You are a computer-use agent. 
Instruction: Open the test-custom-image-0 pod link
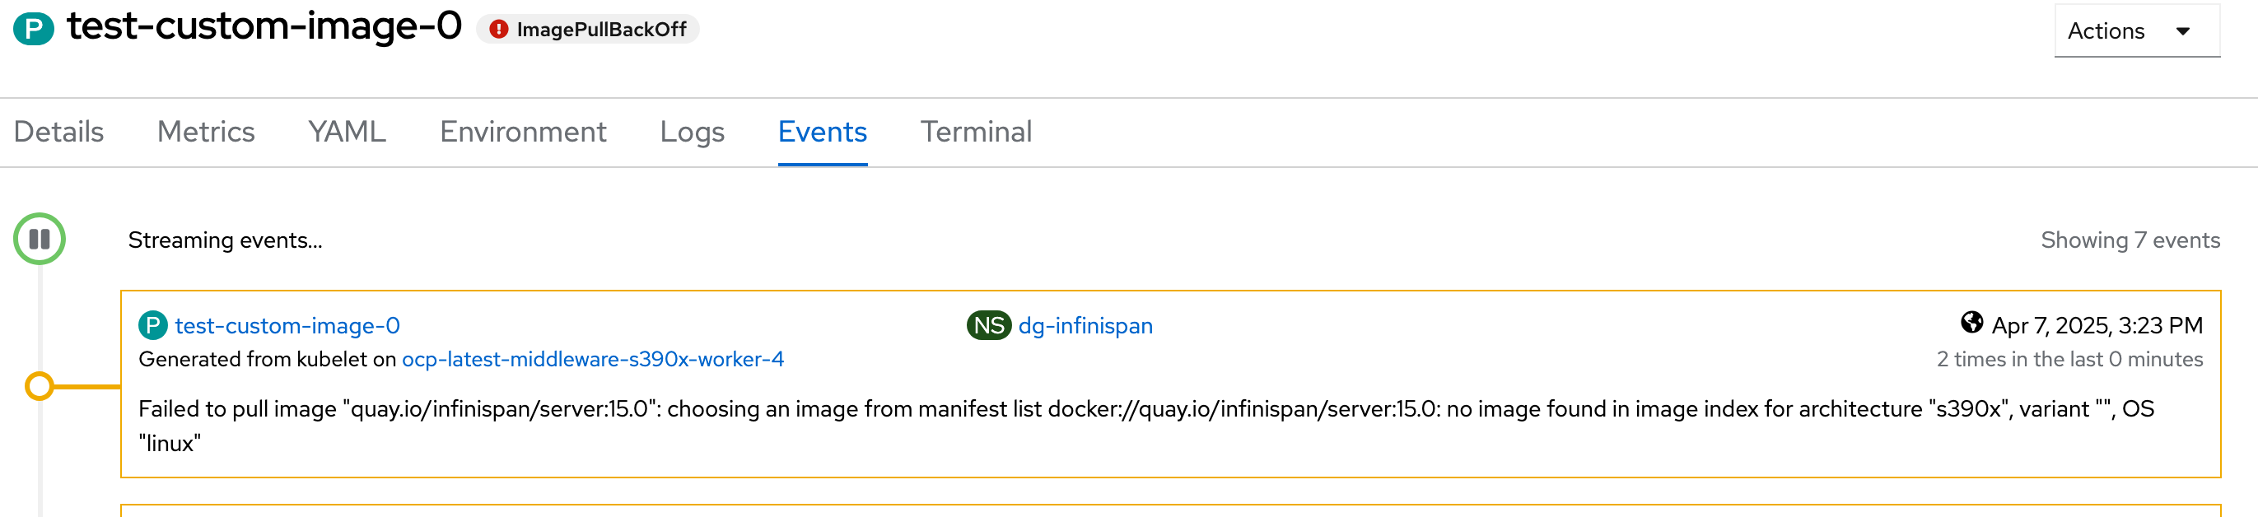(x=287, y=326)
